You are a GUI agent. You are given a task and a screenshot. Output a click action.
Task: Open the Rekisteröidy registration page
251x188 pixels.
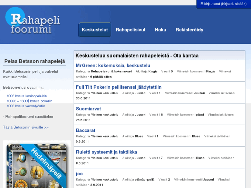pos(189,30)
